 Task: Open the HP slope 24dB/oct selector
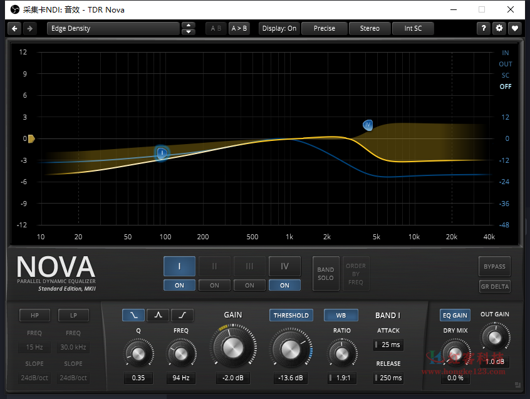tap(34, 378)
